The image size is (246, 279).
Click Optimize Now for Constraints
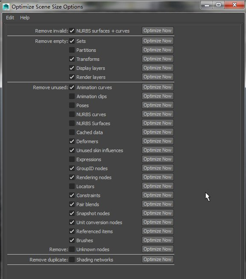(158, 195)
